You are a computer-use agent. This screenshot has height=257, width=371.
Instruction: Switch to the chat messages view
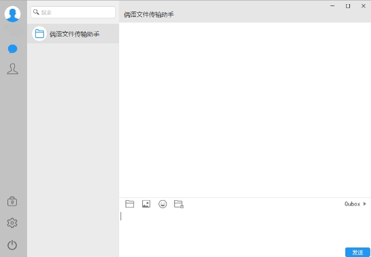13,49
